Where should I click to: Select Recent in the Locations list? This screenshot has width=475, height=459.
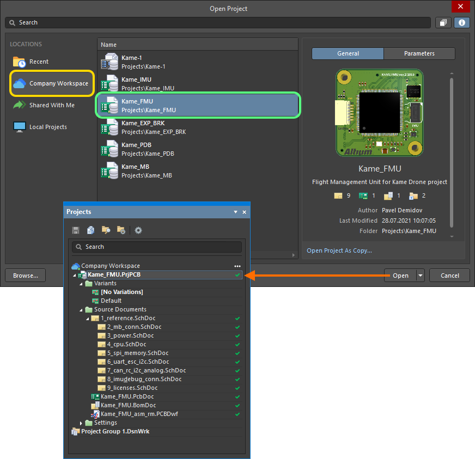pyautogui.click(x=39, y=62)
